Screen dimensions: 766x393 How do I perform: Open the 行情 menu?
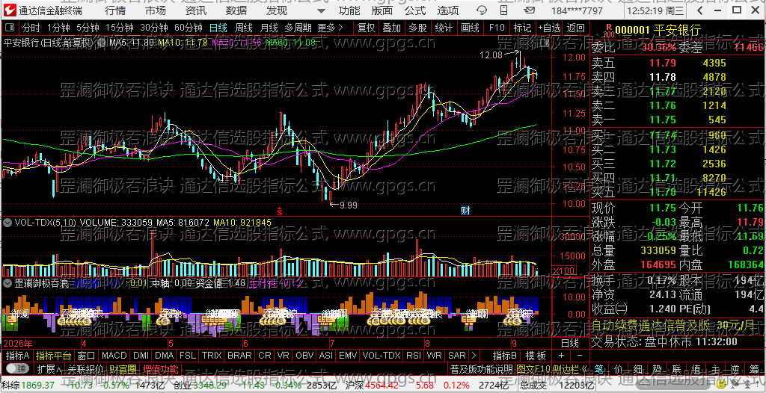[114, 10]
